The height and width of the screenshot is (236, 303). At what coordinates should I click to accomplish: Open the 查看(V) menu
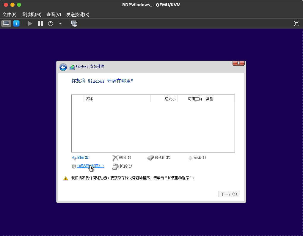(x=54, y=15)
